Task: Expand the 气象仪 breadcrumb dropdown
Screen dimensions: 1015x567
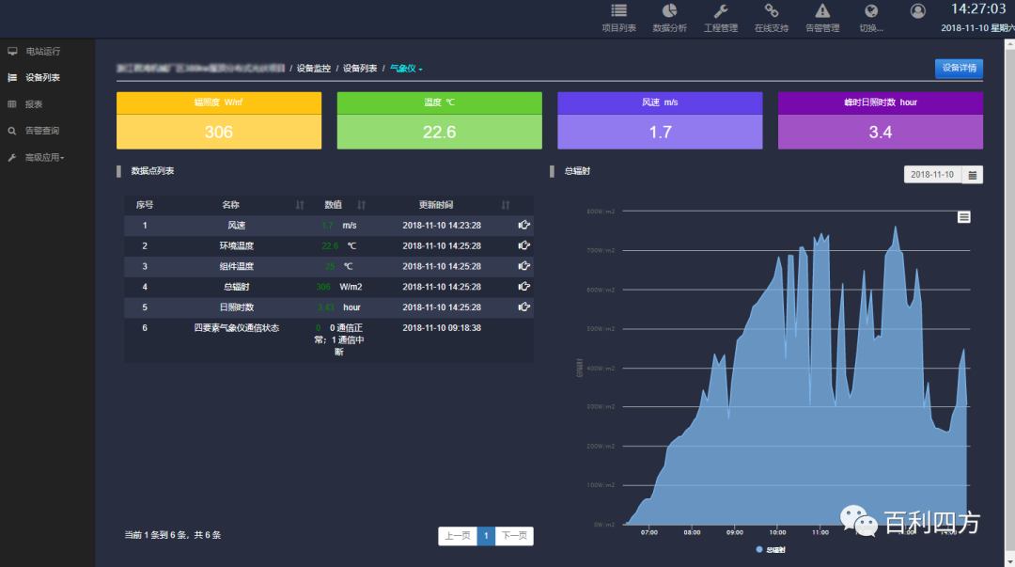Action: [406, 69]
